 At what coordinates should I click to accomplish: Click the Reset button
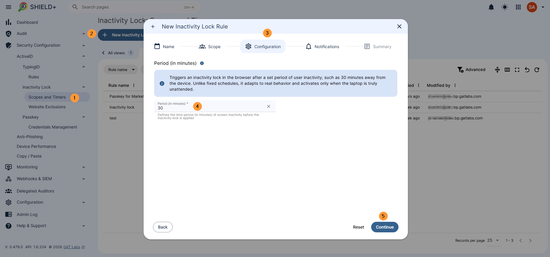(358, 227)
